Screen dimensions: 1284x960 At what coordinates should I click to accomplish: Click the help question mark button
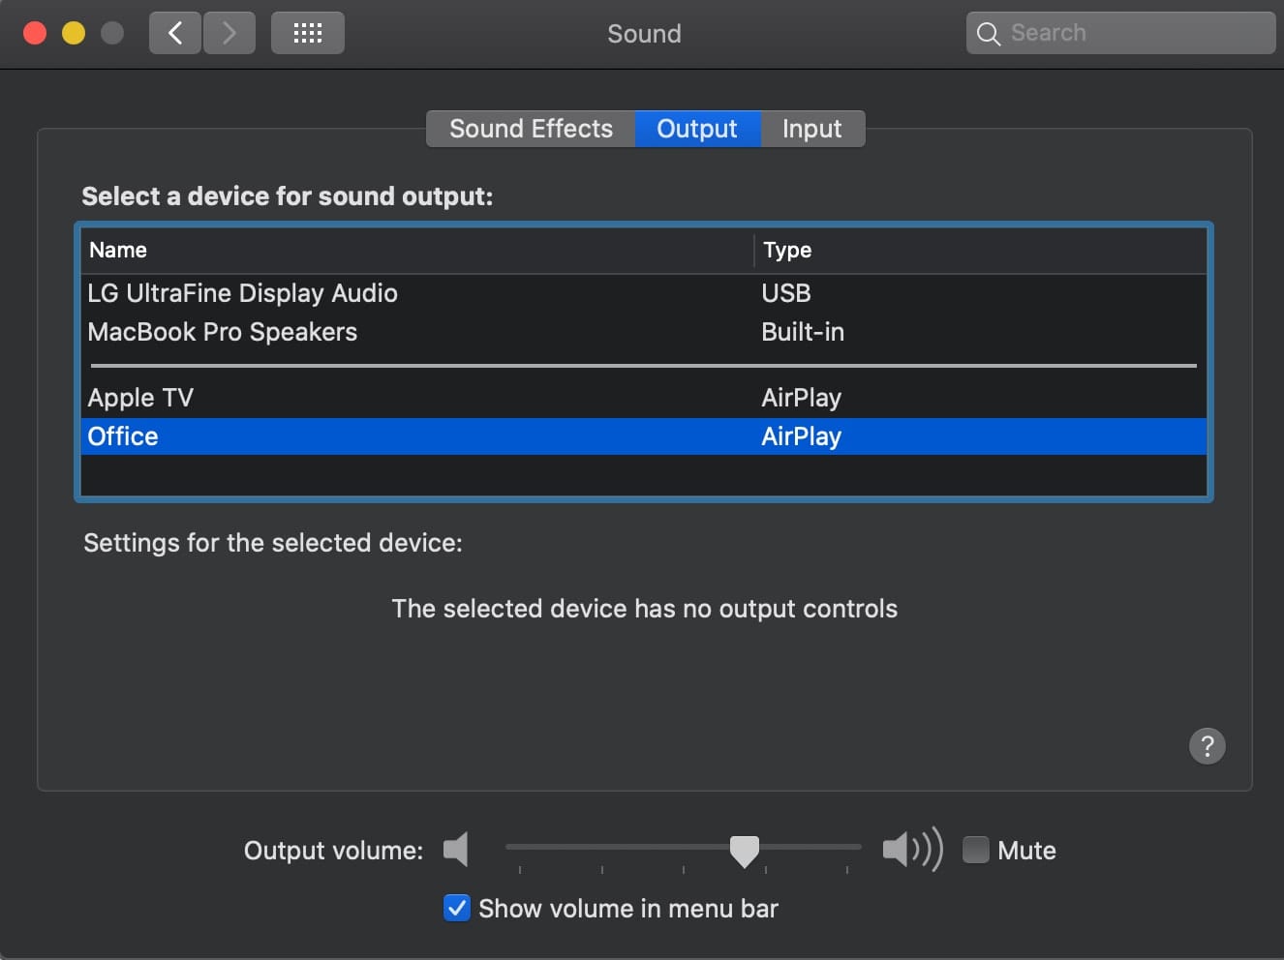(1207, 746)
